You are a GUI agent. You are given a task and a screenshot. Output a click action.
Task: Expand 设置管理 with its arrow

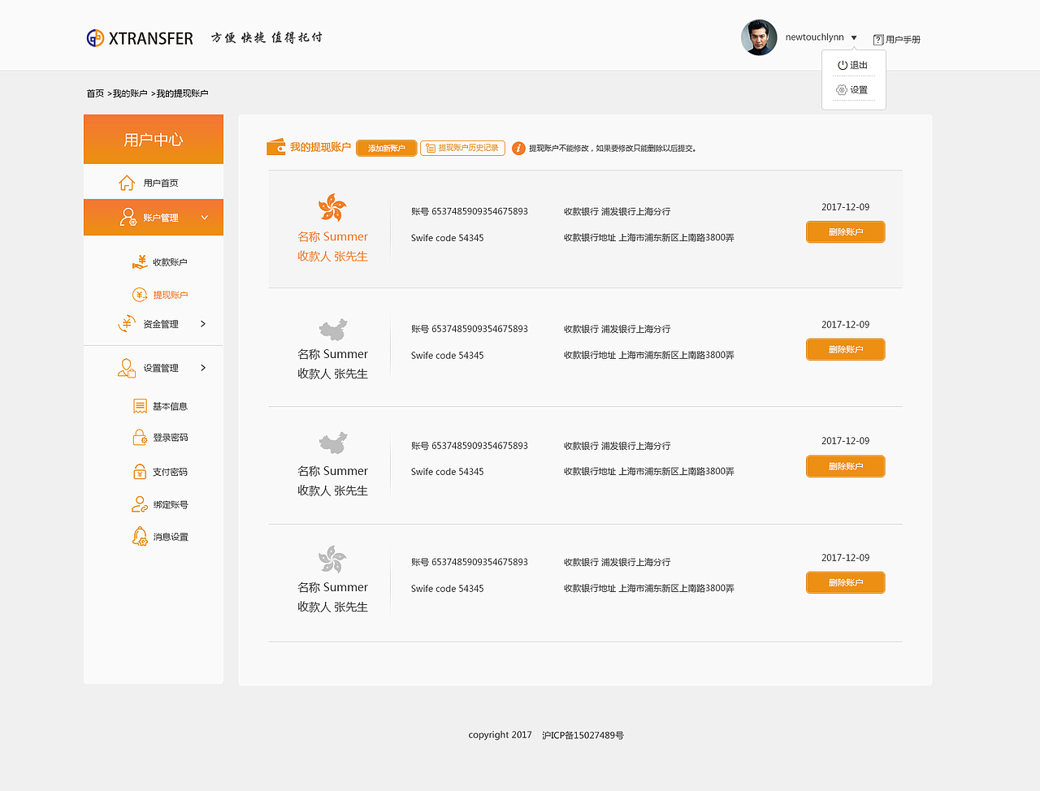click(203, 368)
